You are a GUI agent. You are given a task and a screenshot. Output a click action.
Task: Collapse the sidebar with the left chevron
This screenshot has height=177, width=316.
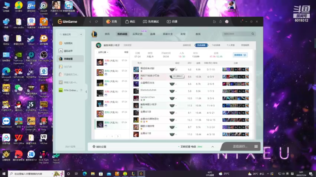pos(86,92)
